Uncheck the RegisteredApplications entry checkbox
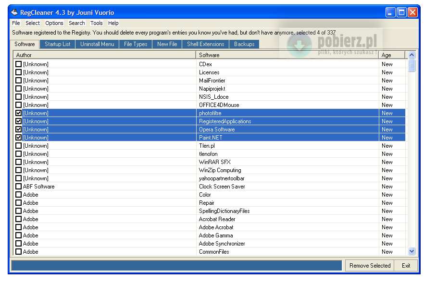 18,121
